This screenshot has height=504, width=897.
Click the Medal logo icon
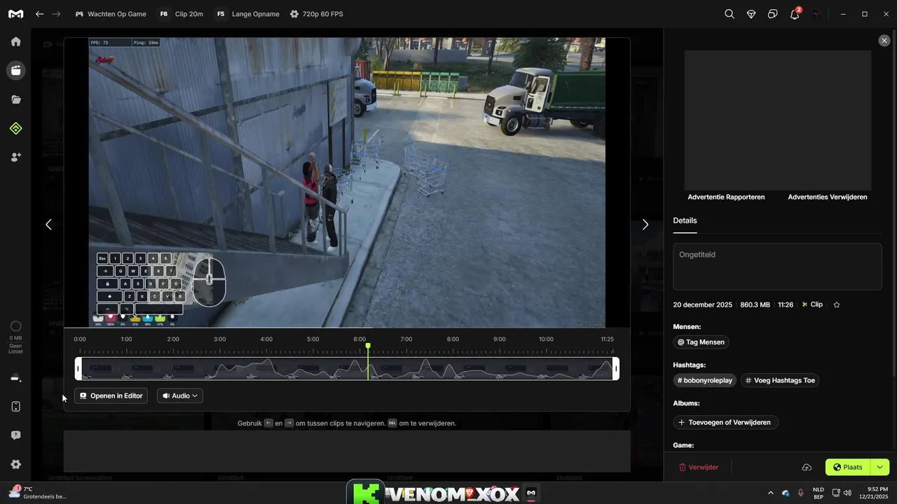pos(15,14)
